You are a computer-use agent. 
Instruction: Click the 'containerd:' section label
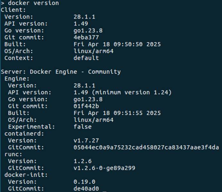[24, 134]
